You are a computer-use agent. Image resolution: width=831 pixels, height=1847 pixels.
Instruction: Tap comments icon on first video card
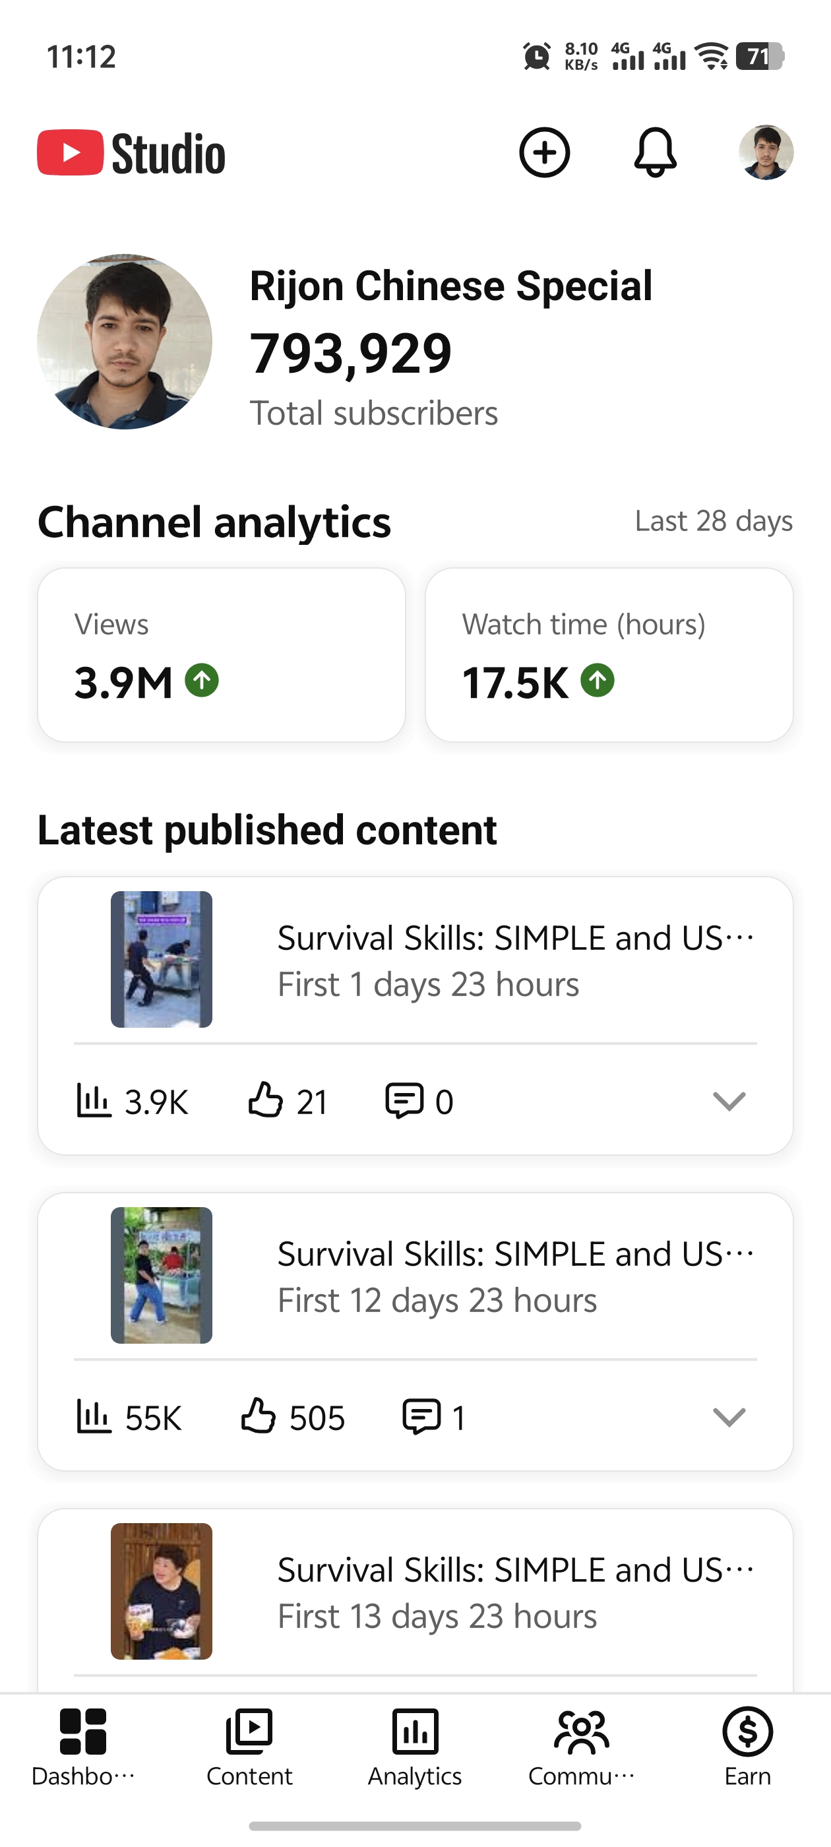pos(404,1100)
